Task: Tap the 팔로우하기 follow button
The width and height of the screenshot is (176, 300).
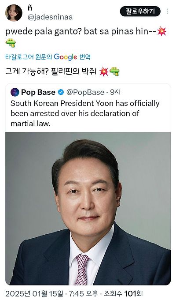Action: pyautogui.click(x=140, y=11)
